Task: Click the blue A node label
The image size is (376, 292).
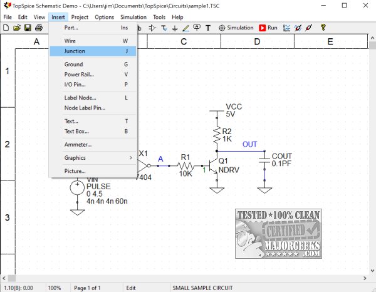Action: point(160,159)
